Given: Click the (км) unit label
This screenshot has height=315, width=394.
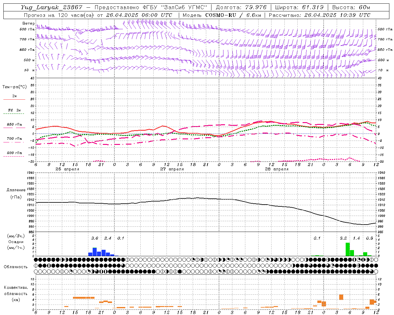Looking at the screenshot, I should tap(16, 300).
